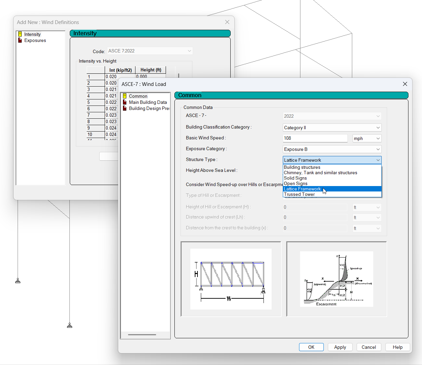Screen dimensions: 422x365
Task: Click the Apply button
Action: pyautogui.click(x=340, y=347)
